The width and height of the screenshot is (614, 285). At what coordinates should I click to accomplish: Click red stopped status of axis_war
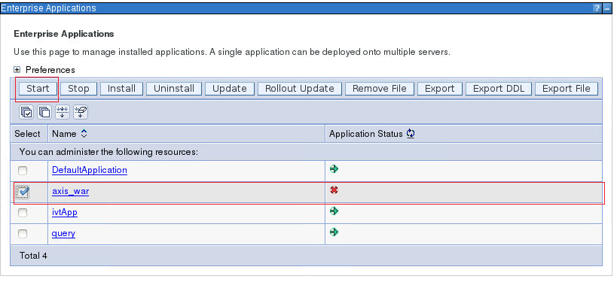click(x=334, y=190)
